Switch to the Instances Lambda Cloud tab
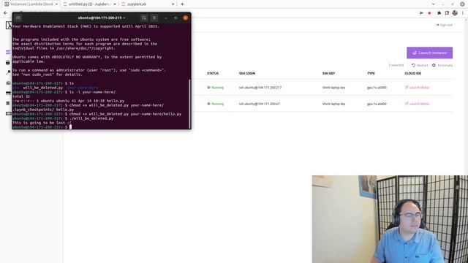The height and width of the screenshot is (263, 468). click(x=31, y=4)
